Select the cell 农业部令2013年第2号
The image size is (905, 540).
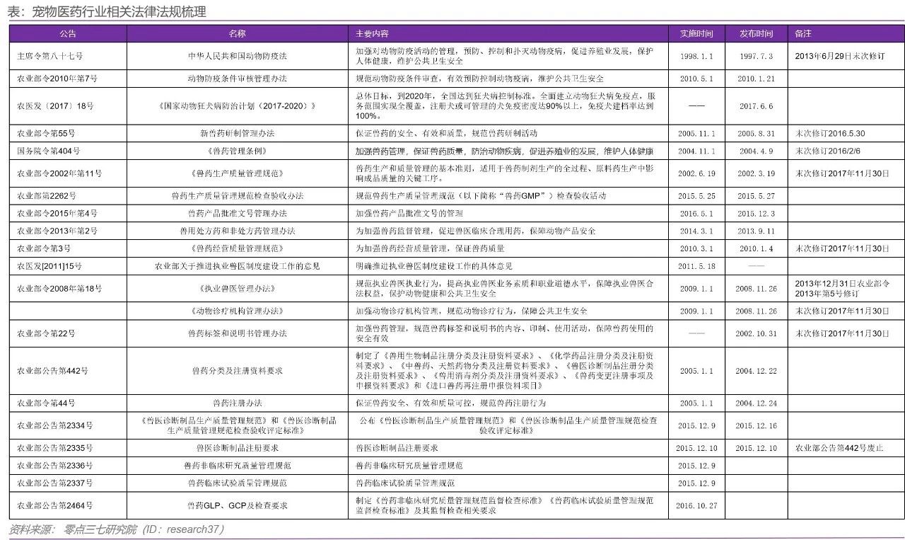coord(57,231)
